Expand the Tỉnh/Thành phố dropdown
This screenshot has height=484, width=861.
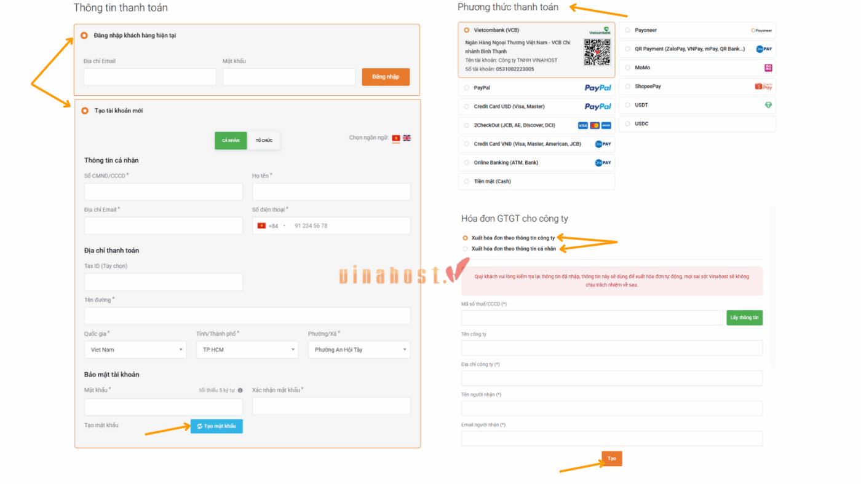pyautogui.click(x=247, y=349)
